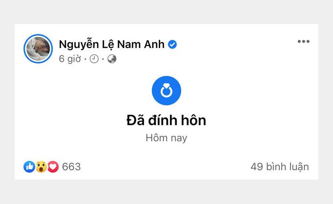
Task: Click the globe public privacy icon
Action: pos(112,59)
